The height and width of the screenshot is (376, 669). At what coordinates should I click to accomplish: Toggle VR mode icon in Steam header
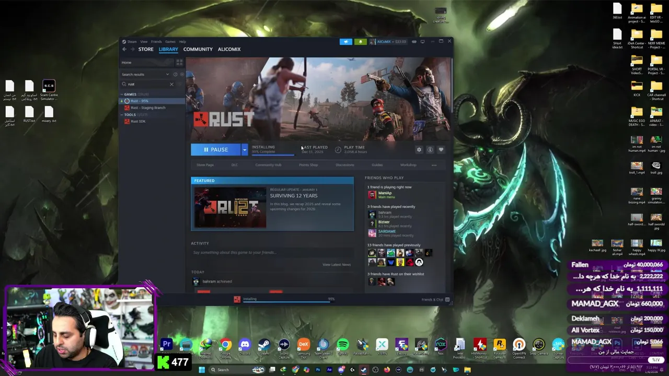(414, 42)
